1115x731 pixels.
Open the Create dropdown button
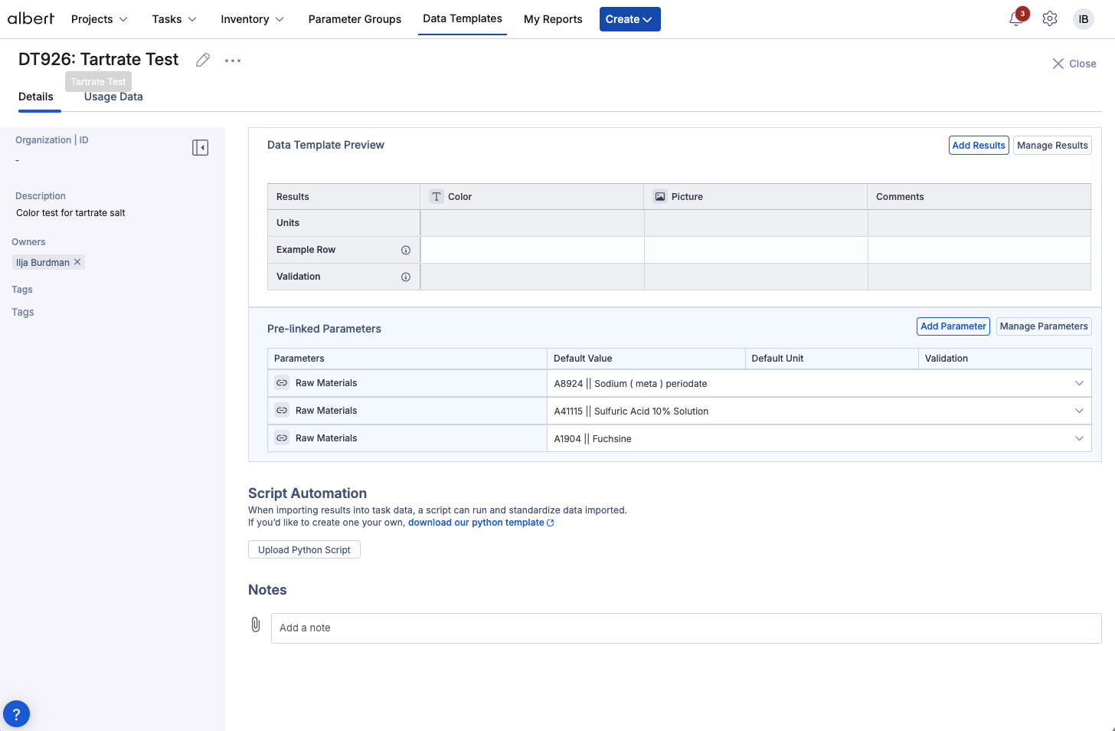(629, 19)
